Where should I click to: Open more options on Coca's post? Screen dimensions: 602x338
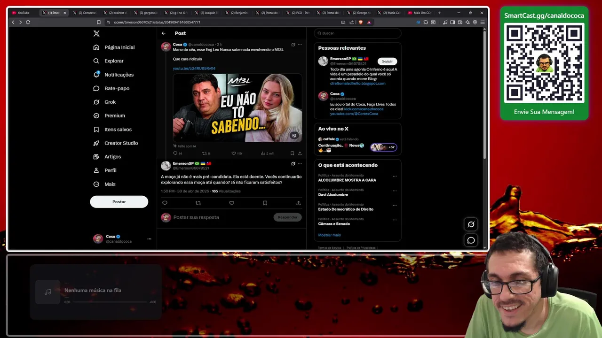click(300, 45)
